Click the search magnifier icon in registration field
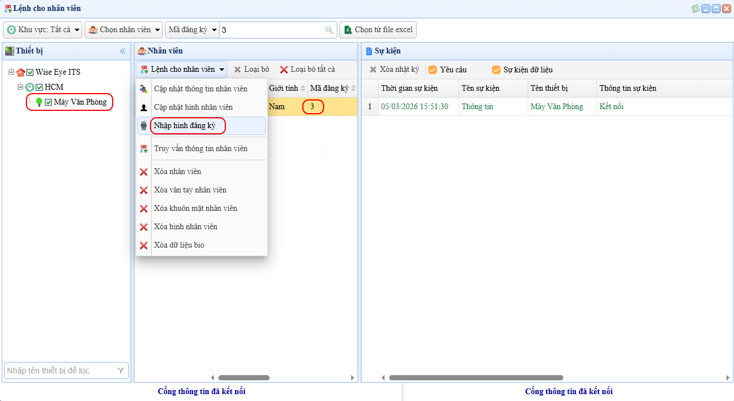 click(329, 30)
